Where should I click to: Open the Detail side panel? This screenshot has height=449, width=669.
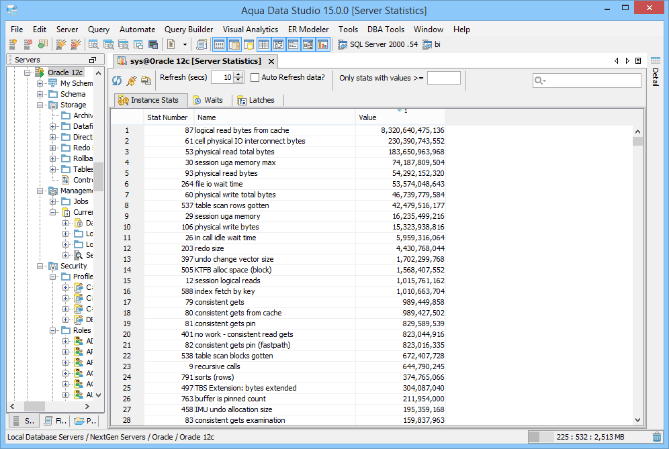coord(656,70)
